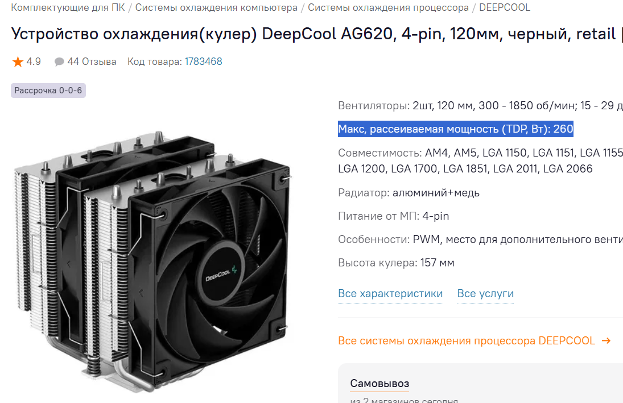Viewport: 623px width, 403px height.
Task: Click the 4.9 rating value
Action: 34,61
